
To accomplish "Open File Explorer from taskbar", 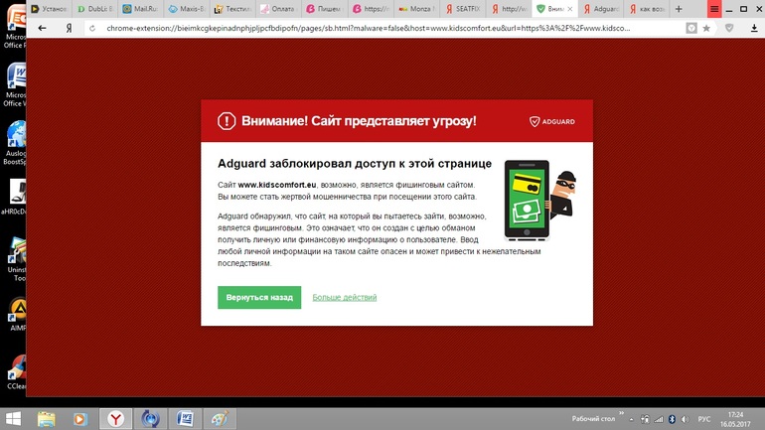I will (47, 419).
